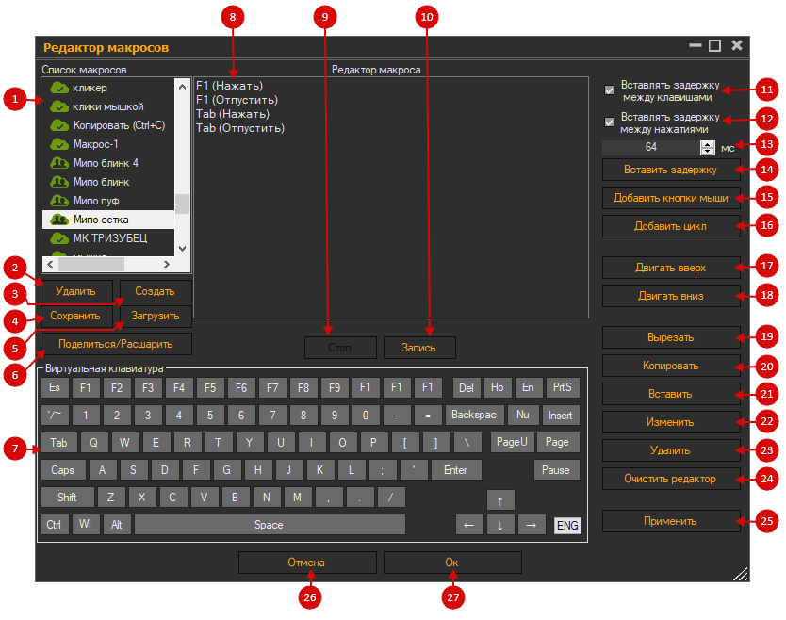
Task: Click the ENG language indicator key
Action: click(567, 525)
